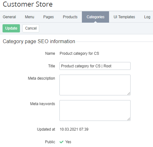Image resolution: width=153 pixels, height=147 pixels.
Task: Click the Customer Store heading
Action: (28, 4)
